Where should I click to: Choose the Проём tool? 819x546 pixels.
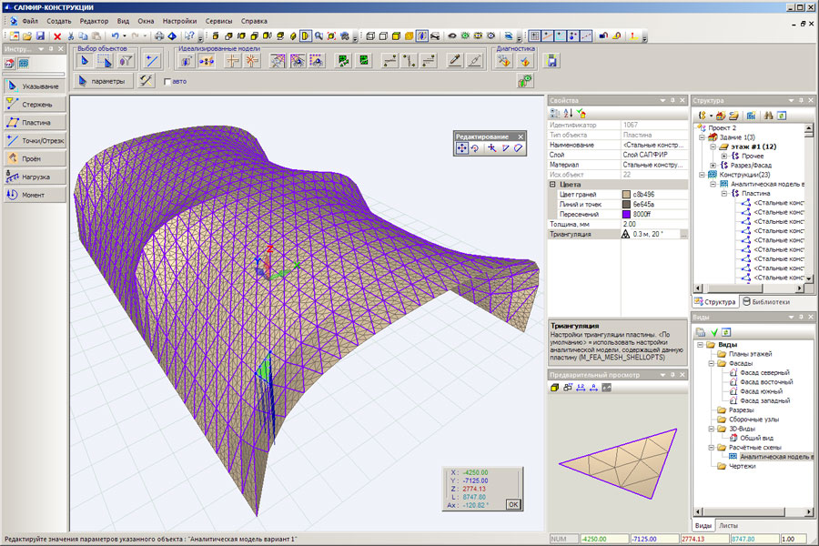(34, 158)
